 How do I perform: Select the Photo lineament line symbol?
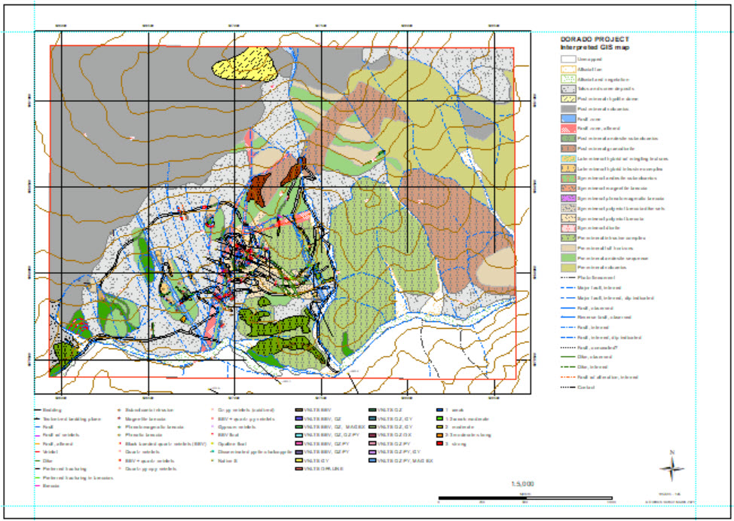567,278
